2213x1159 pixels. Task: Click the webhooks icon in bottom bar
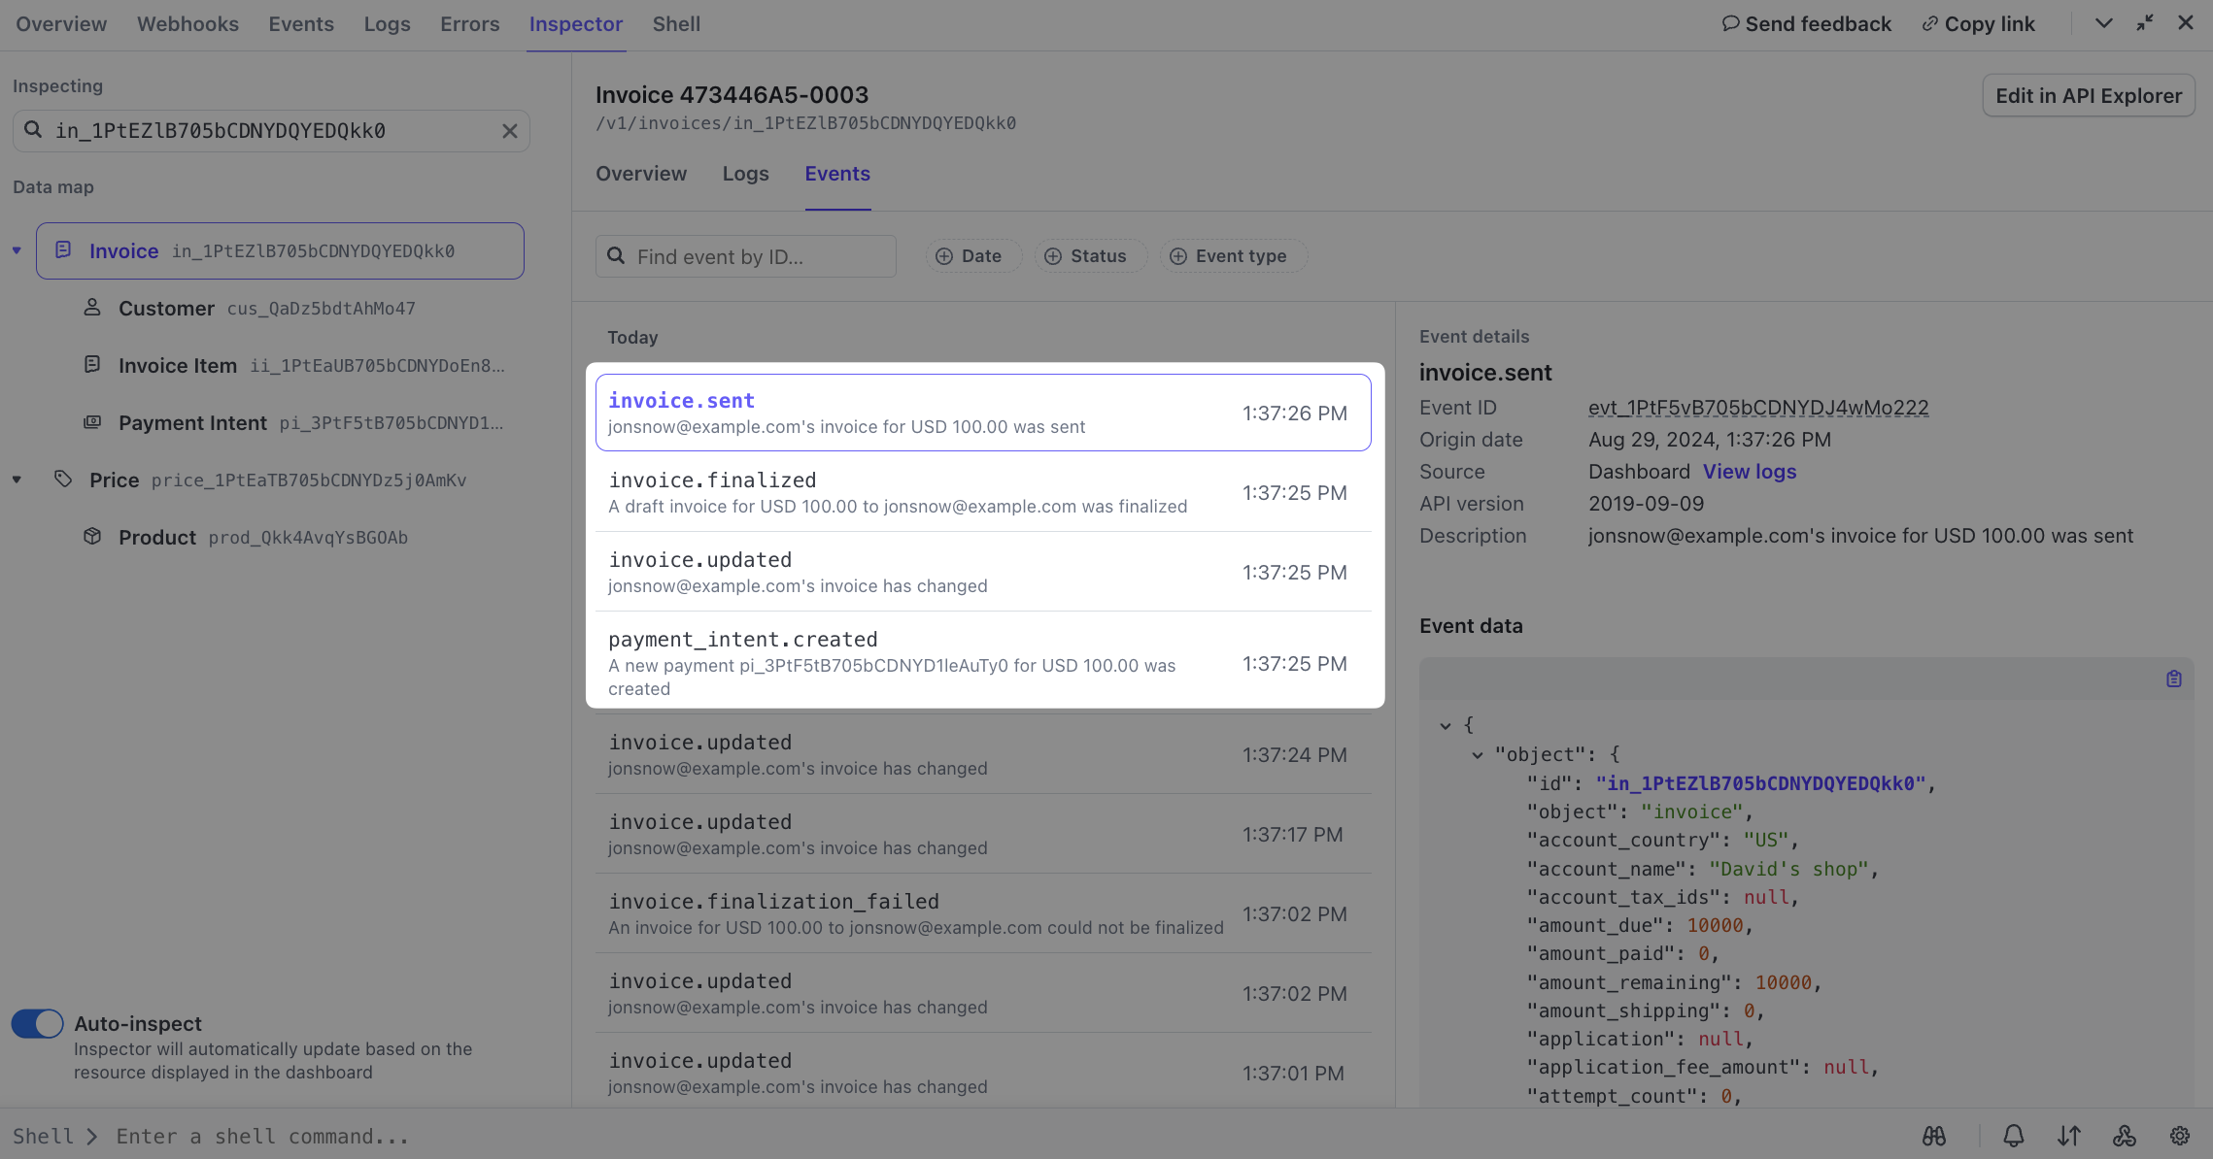[2125, 1135]
